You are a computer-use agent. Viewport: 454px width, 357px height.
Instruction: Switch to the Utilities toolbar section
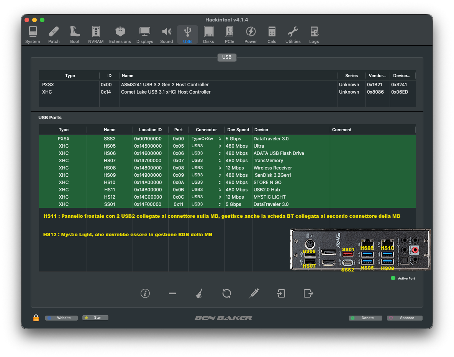(293, 35)
